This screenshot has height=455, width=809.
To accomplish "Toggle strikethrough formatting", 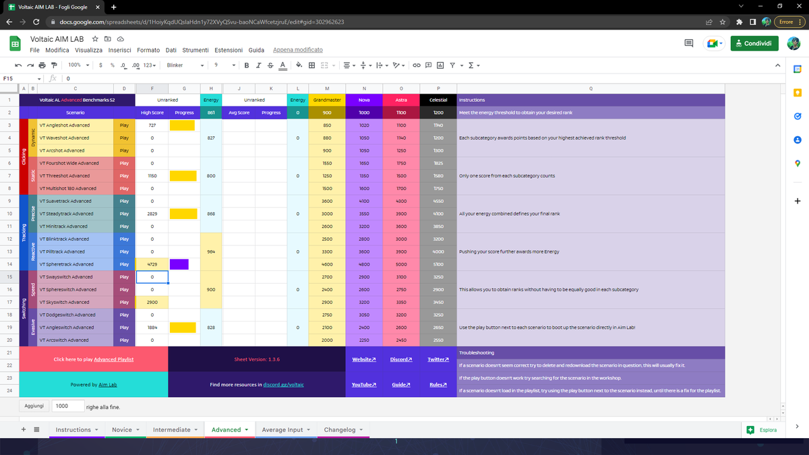I will [x=271, y=65].
